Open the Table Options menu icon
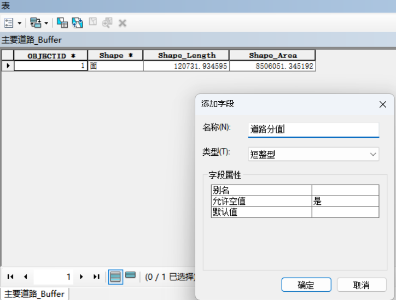The image size is (396, 300). [9, 23]
